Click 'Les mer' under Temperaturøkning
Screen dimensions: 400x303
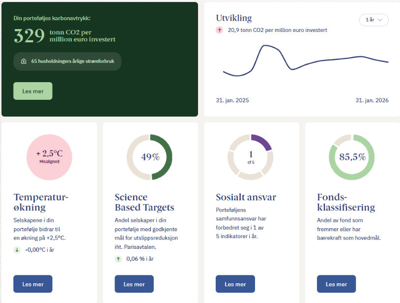(x=33, y=284)
